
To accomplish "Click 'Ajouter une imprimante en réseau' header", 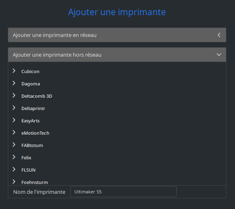I will [117, 35].
